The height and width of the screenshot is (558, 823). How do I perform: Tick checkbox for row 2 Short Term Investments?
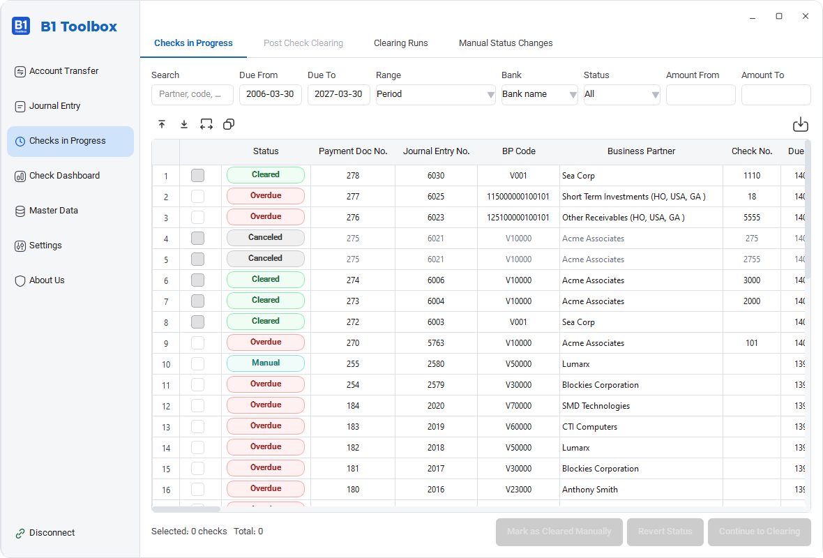point(198,196)
